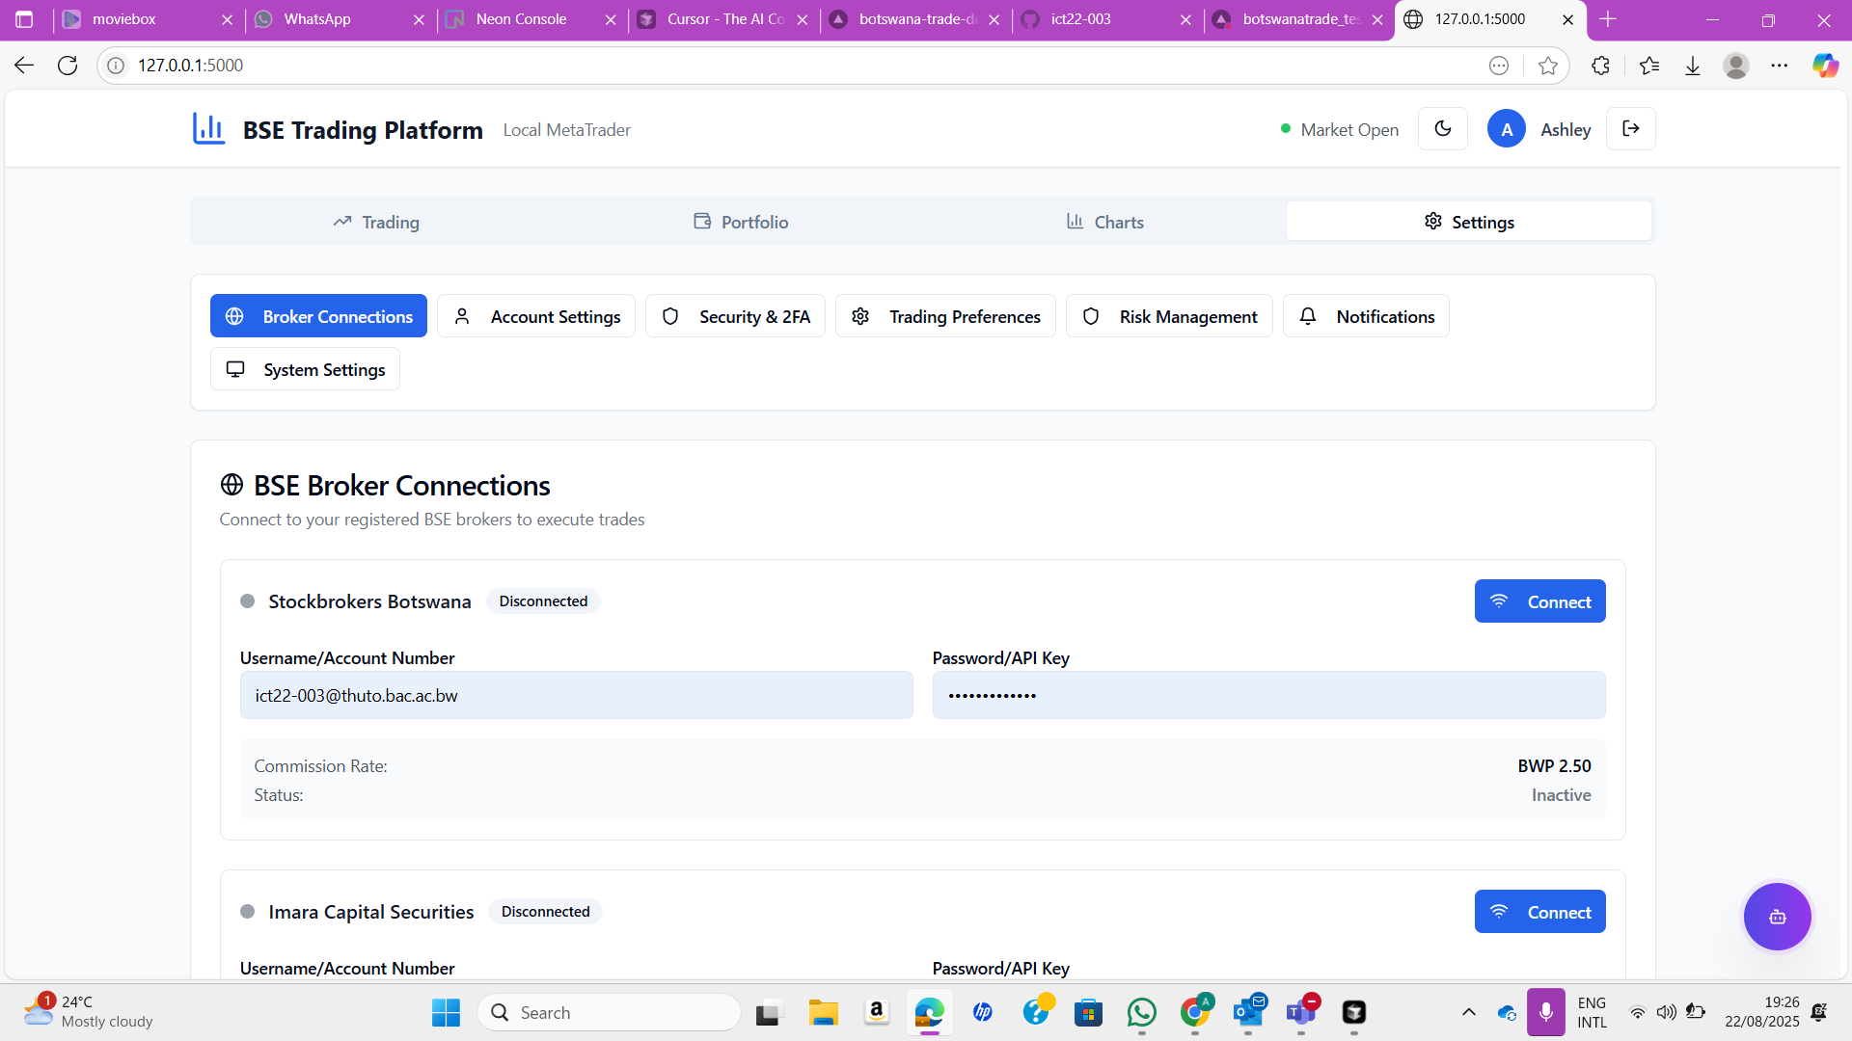
Task: Select Risk Management settings section
Action: [x=1169, y=316]
